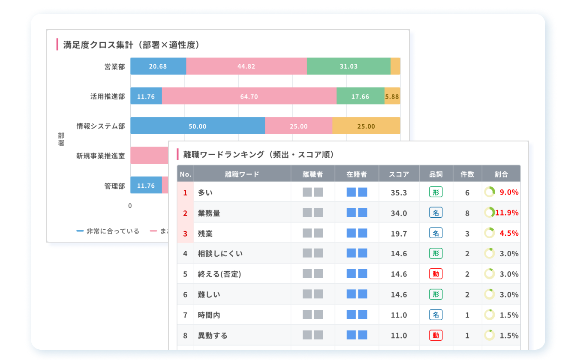This screenshot has height=360, width=583.
Task: Click the donut icon in the 難しい row
Action: pos(490,294)
